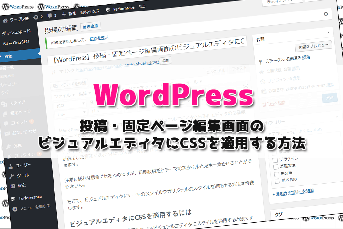Open the ツール editor menu
This screenshot has height=229, width=343.
coord(193,83)
